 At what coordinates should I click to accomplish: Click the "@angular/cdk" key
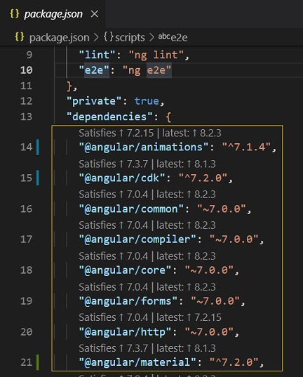pyautogui.click(x=122, y=178)
